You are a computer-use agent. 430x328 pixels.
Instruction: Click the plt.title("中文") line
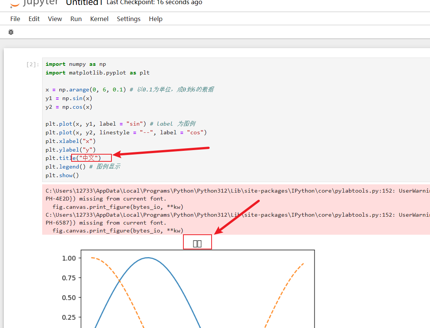tap(73, 158)
